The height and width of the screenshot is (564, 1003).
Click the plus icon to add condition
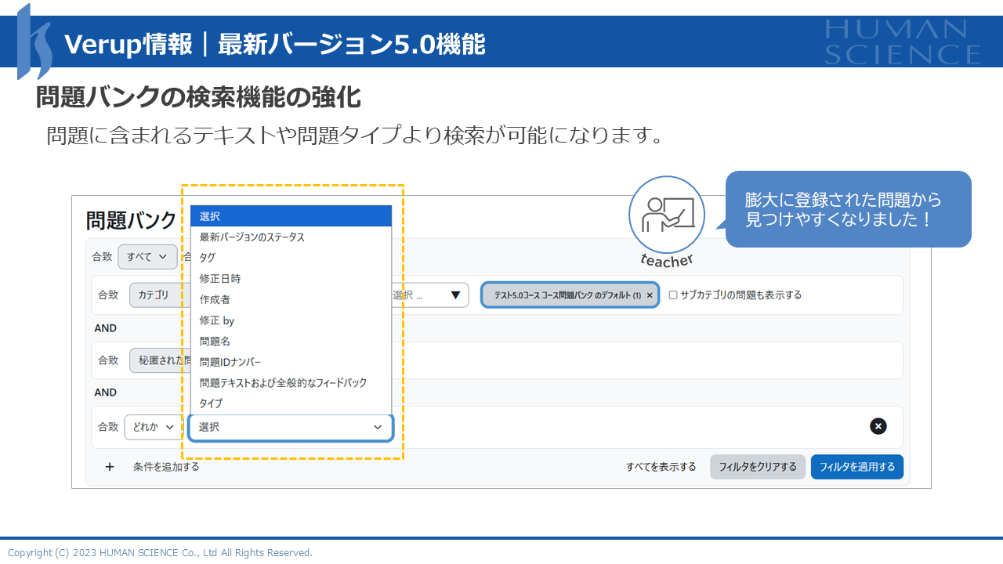coord(110,467)
